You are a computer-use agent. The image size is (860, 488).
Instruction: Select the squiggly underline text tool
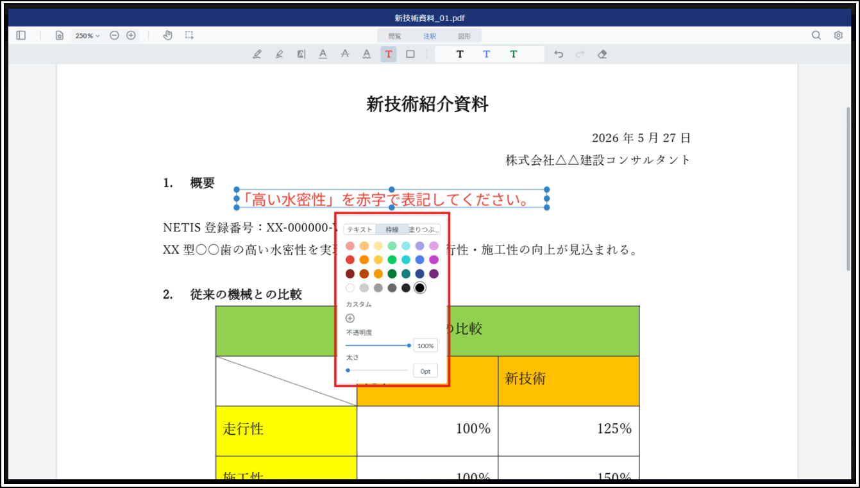[366, 55]
